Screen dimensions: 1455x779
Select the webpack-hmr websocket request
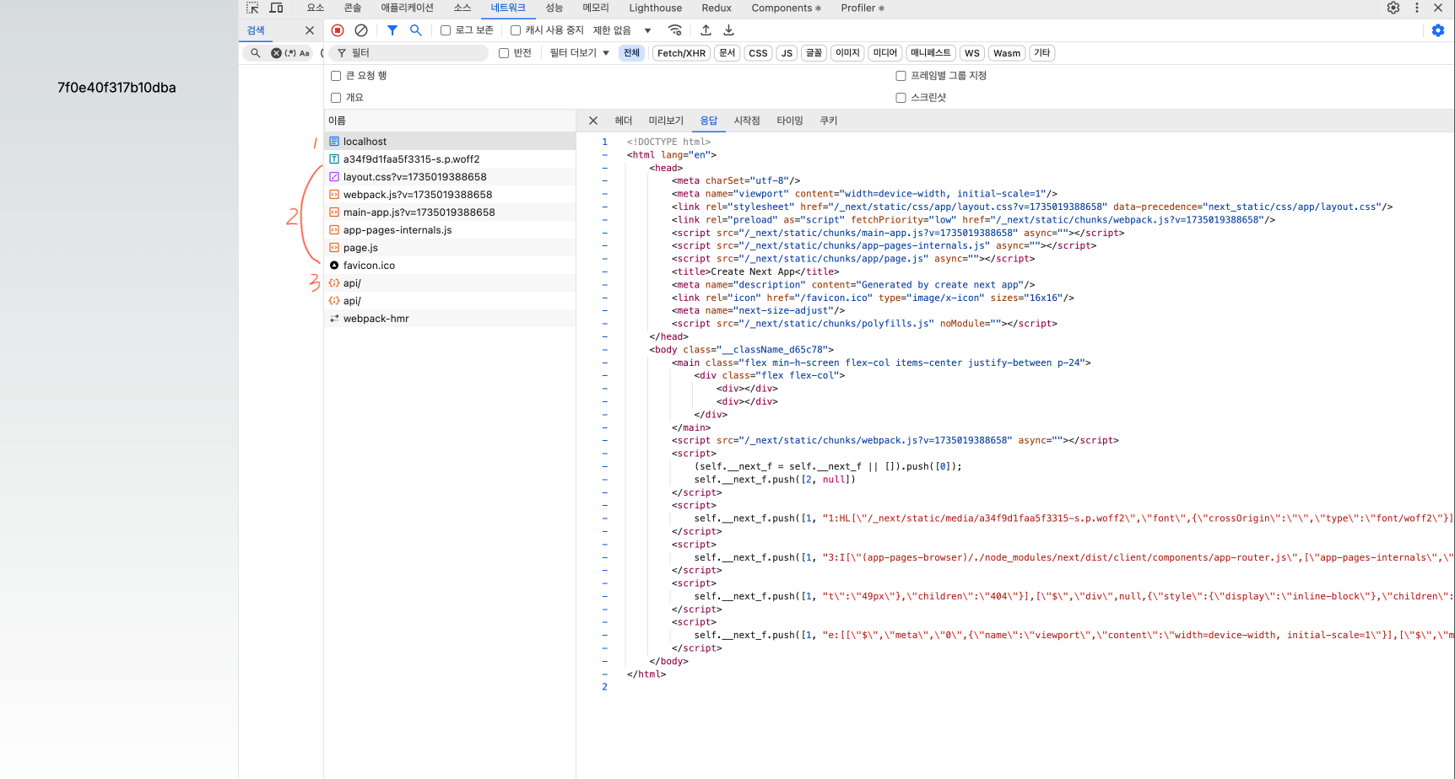point(450,319)
